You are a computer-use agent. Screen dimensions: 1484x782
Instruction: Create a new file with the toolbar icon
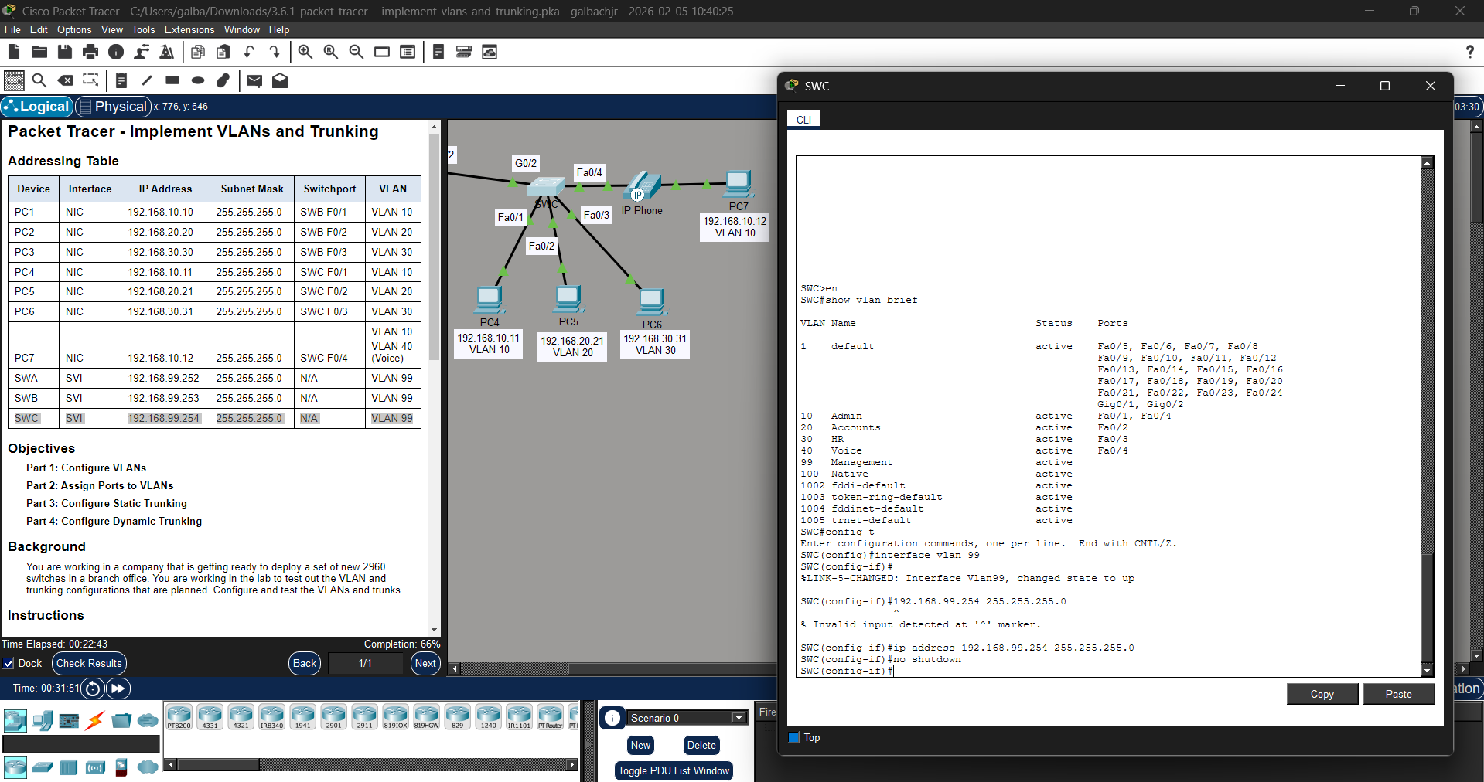click(x=14, y=52)
